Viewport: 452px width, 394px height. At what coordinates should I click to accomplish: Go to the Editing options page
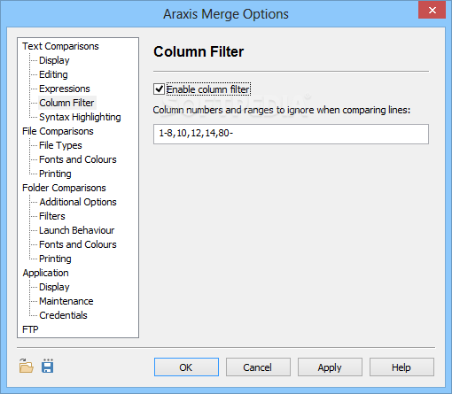[53, 74]
